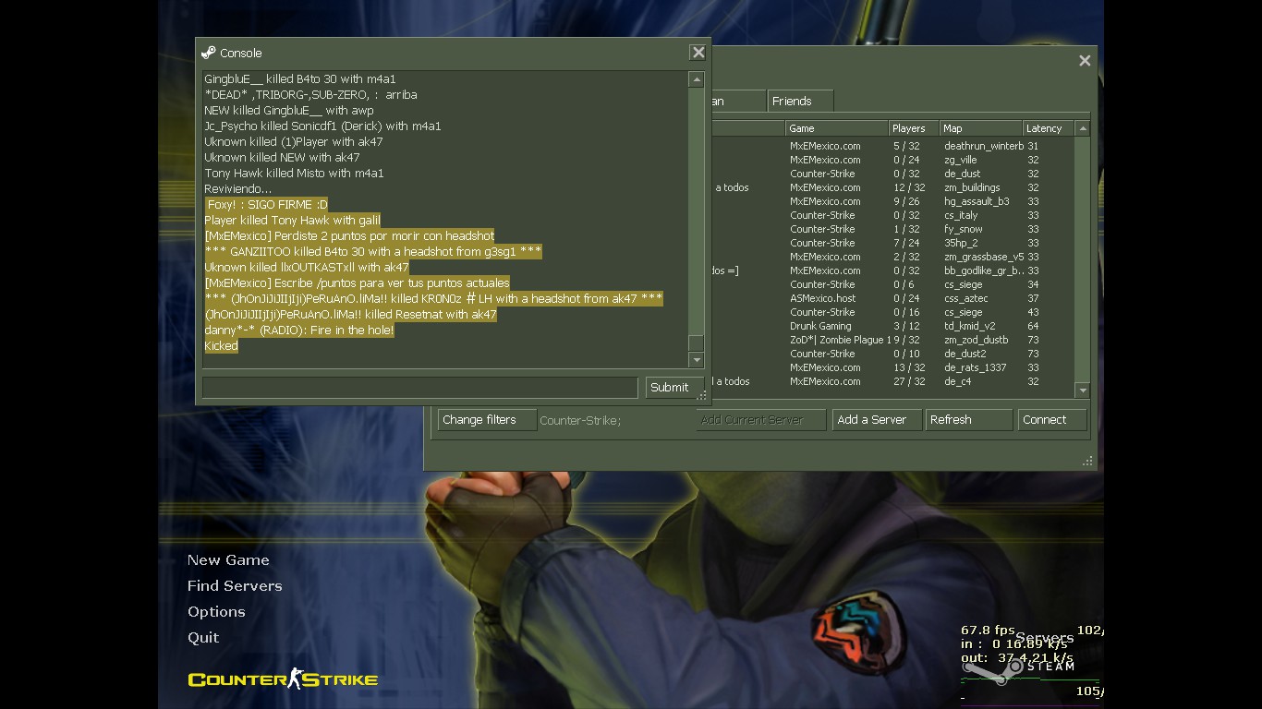
Task: Switch to the Friends tab
Action: click(800, 101)
